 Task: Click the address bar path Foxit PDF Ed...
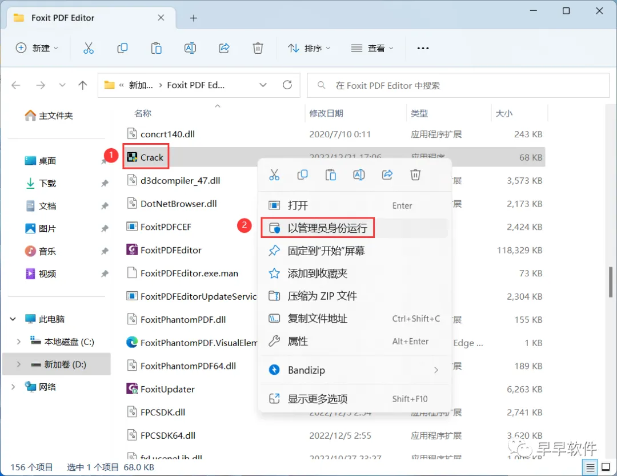(195, 85)
